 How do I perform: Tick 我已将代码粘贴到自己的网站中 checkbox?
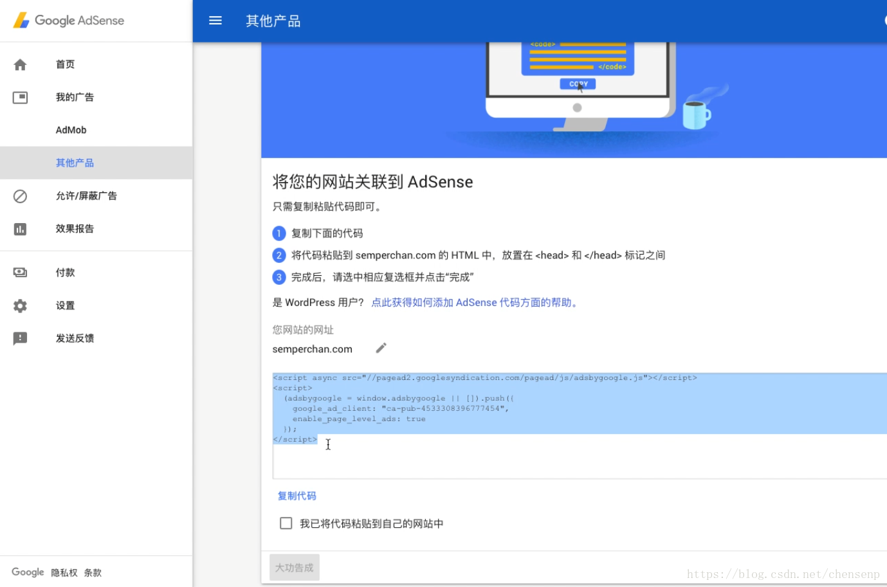286,523
